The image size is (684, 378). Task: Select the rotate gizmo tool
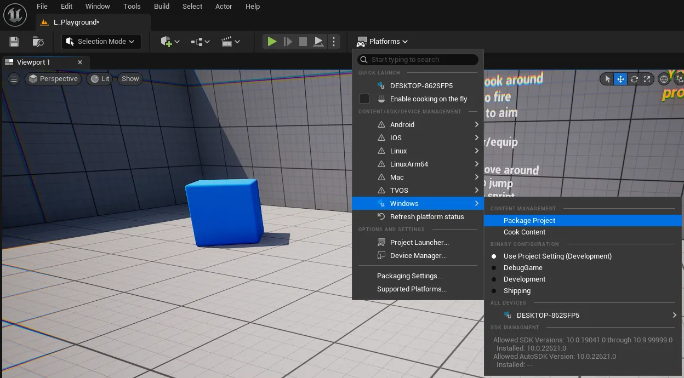pyautogui.click(x=634, y=79)
